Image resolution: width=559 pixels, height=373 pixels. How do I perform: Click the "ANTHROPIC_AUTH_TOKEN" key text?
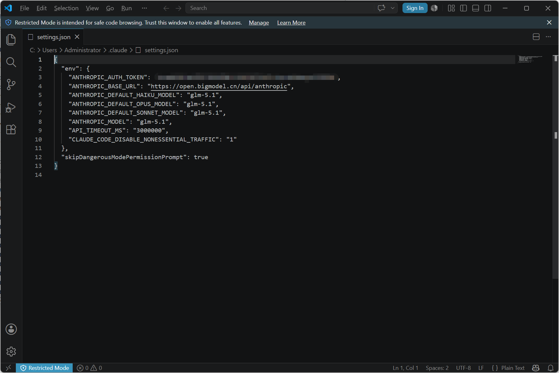click(108, 77)
